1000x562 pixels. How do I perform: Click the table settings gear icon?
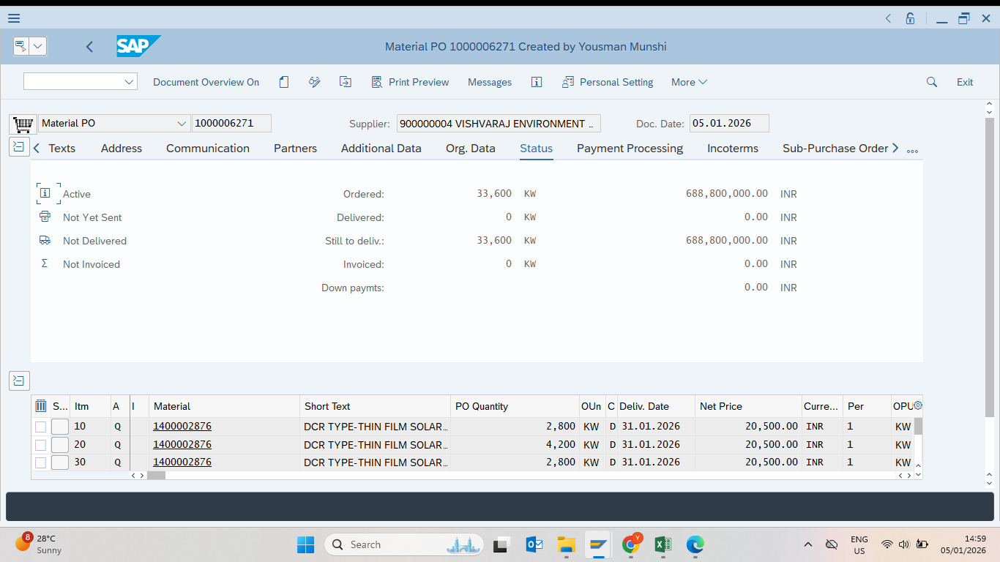pyautogui.click(x=918, y=405)
